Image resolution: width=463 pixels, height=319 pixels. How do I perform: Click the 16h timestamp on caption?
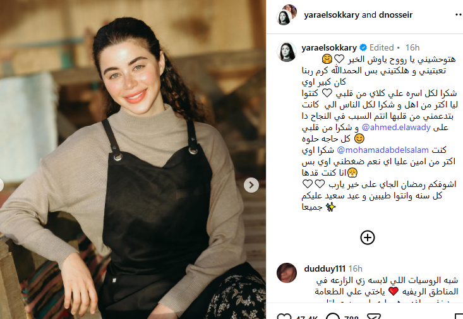pyautogui.click(x=412, y=47)
